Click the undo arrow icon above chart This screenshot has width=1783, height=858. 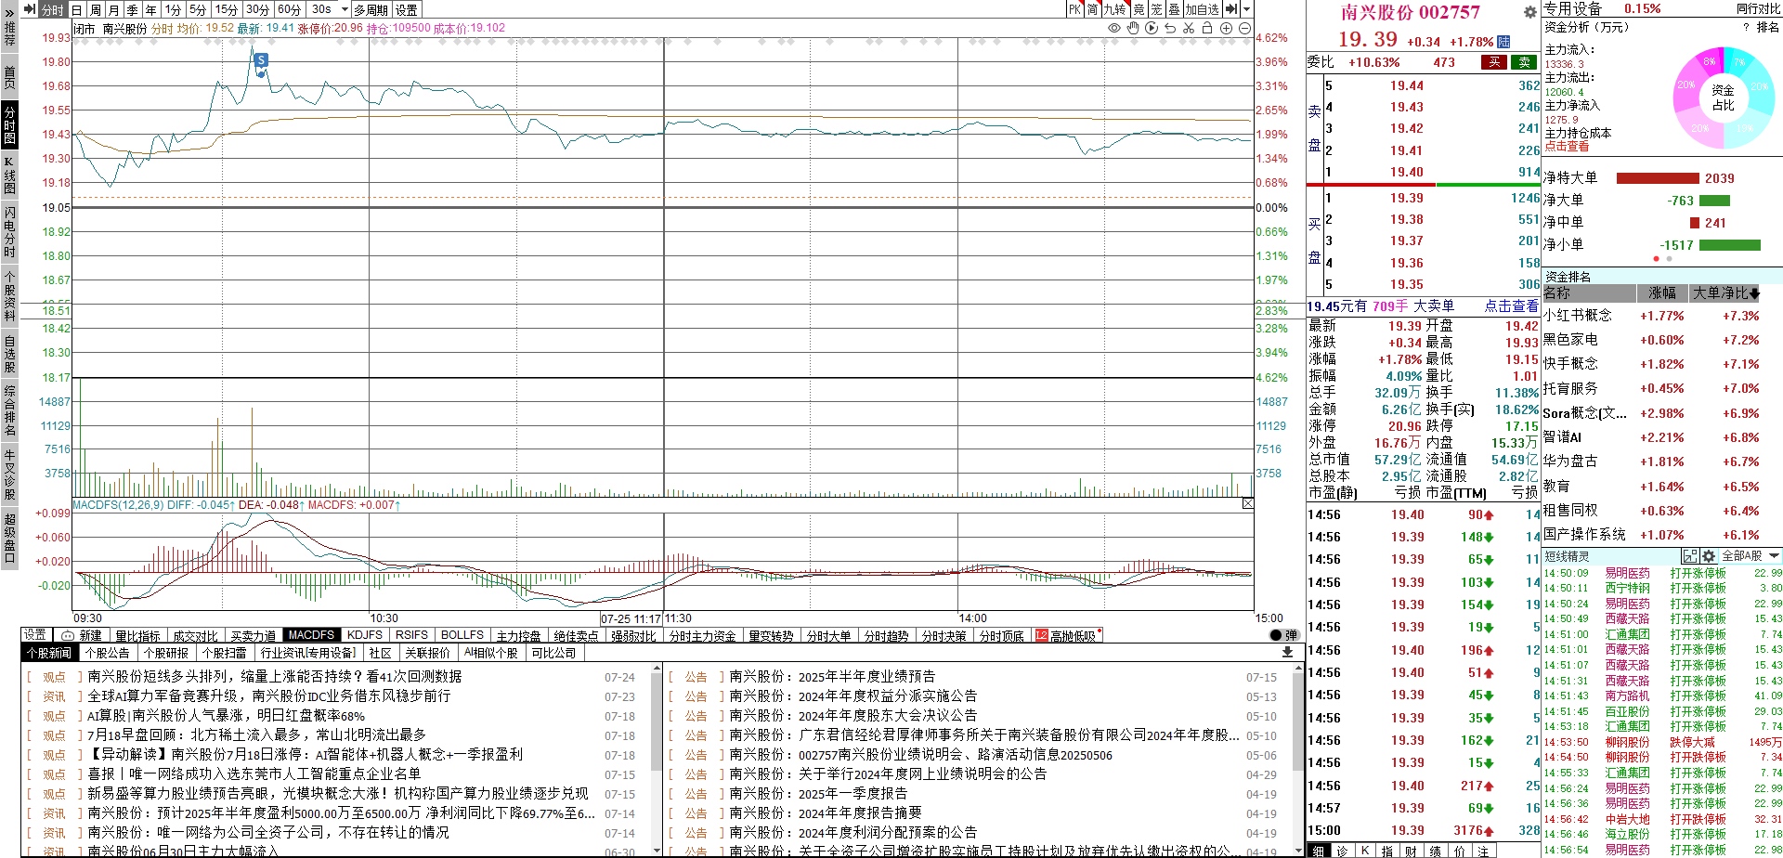(1170, 29)
